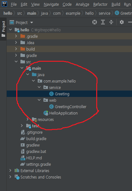This screenshot has width=132, height=191.
Task: Click the HELP.md markdown file icon
Action: click(23, 158)
